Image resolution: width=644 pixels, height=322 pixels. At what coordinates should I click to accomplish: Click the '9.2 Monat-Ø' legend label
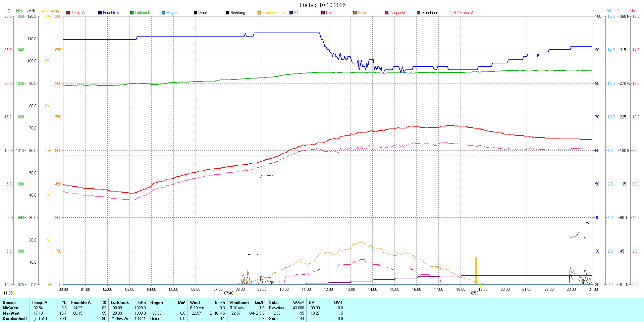point(463,13)
